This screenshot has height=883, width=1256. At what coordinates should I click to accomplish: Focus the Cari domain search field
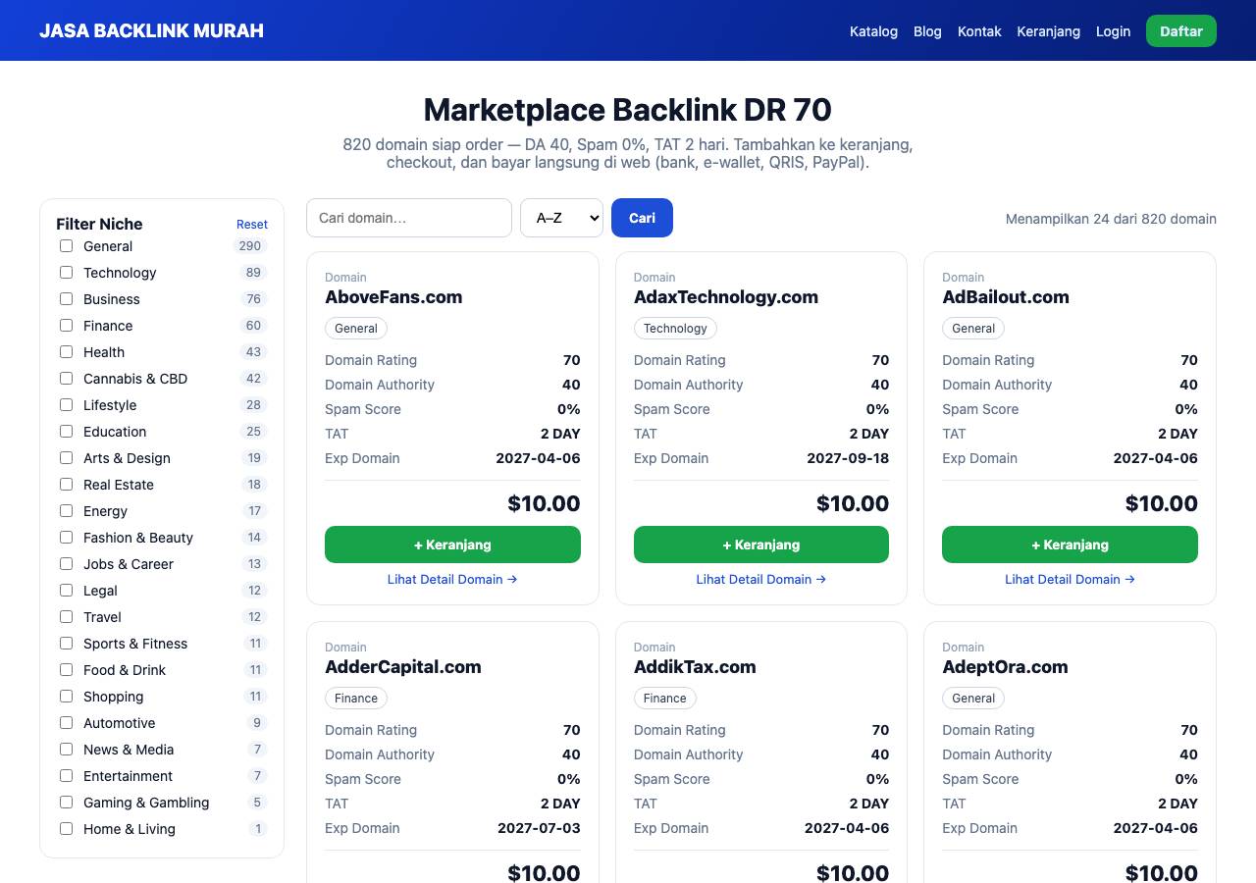[409, 218]
